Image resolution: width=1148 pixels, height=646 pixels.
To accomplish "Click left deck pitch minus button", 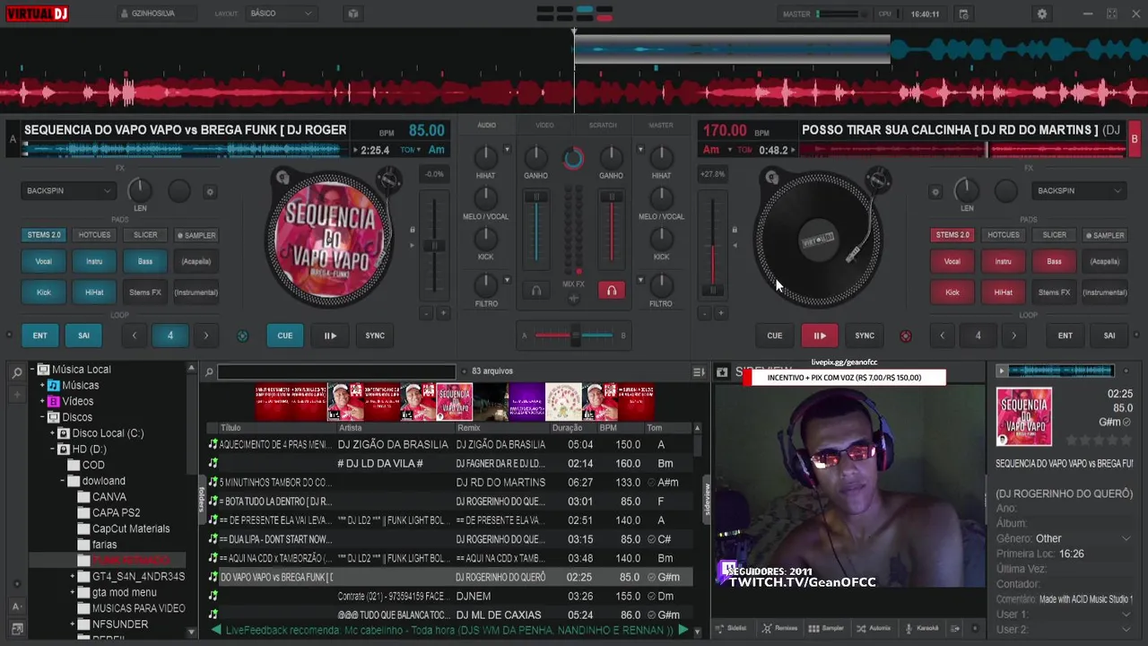I will coord(427,313).
